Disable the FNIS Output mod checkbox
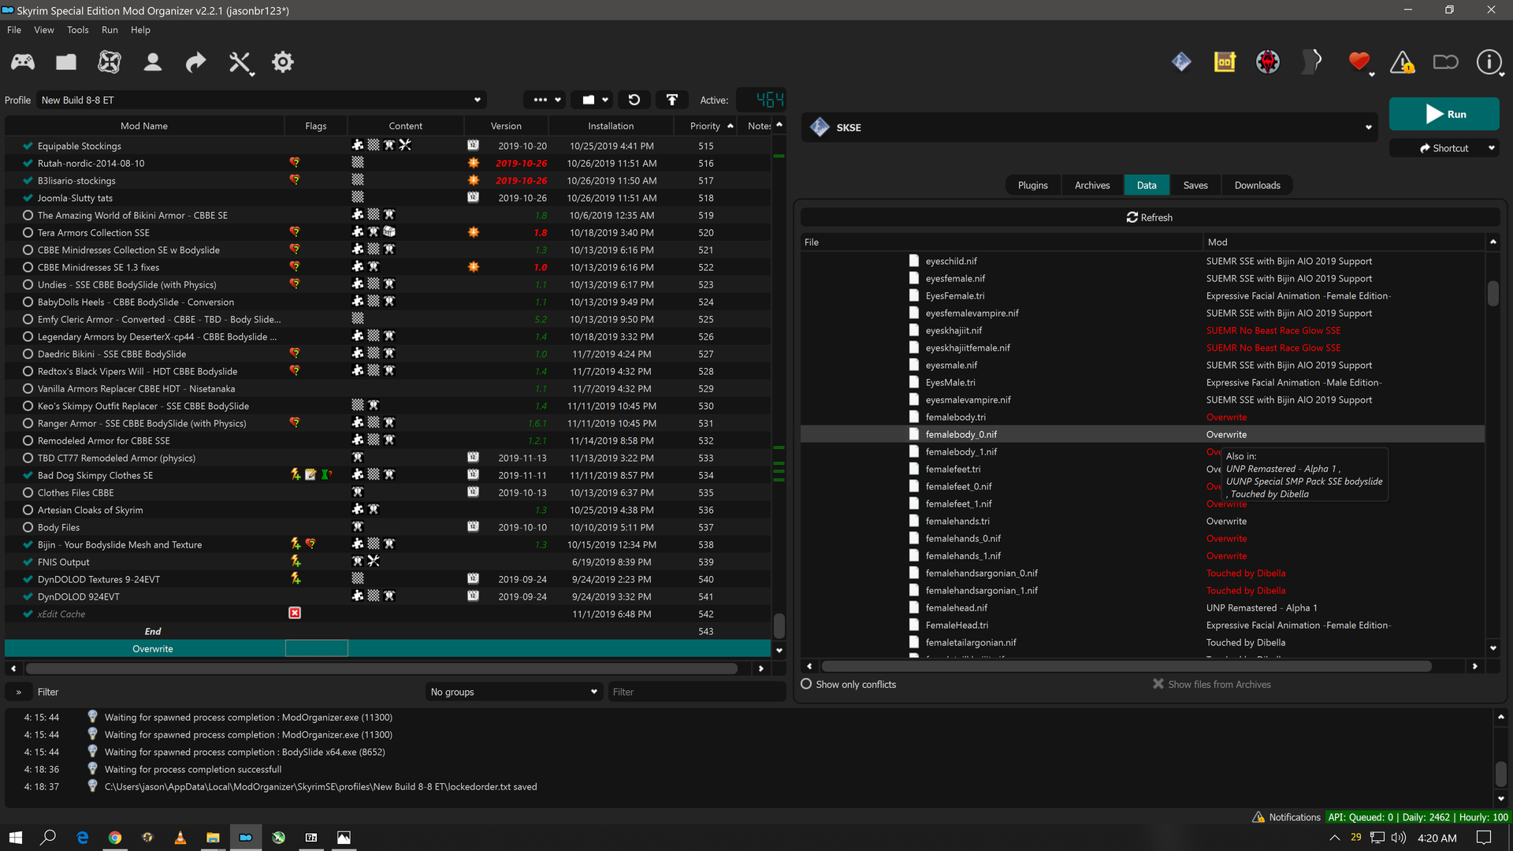The width and height of the screenshot is (1513, 851). [x=28, y=562]
